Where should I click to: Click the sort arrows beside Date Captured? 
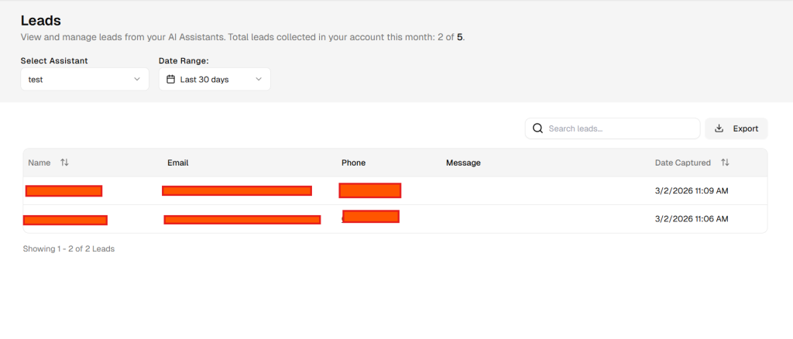pos(725,163)
